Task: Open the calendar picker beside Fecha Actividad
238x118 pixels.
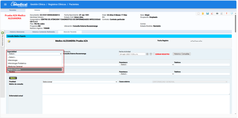Action: (147, 54)
